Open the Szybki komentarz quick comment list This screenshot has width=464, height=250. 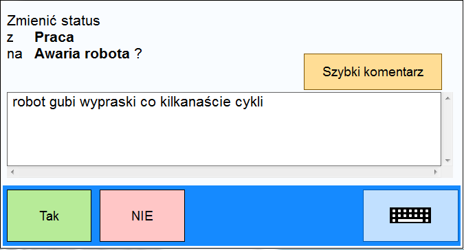373,72
